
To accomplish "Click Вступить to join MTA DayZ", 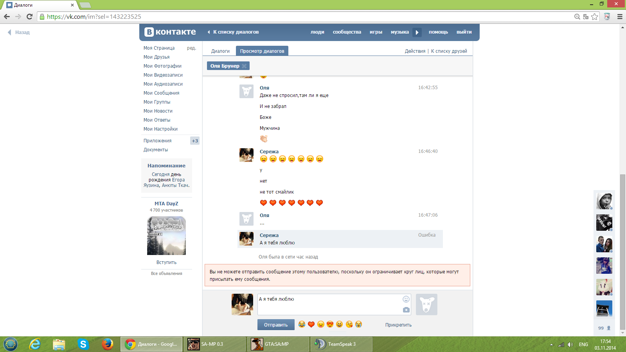I will pyautogui.click(x=166, y=262).
